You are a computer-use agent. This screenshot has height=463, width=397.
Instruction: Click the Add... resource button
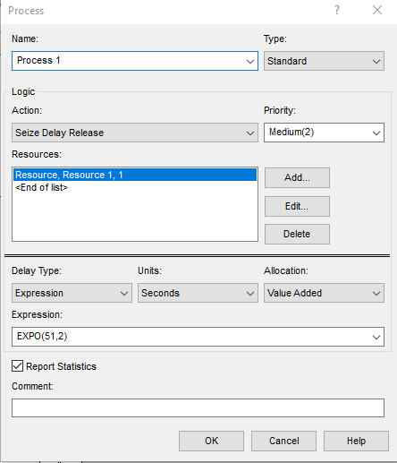[297, 177]
